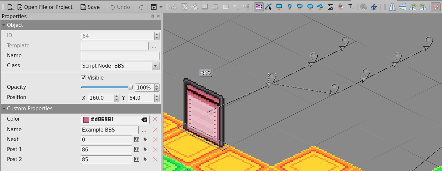Activate the Select Objects tool
This screenshot has height=171, width=442.
[258, 7]
